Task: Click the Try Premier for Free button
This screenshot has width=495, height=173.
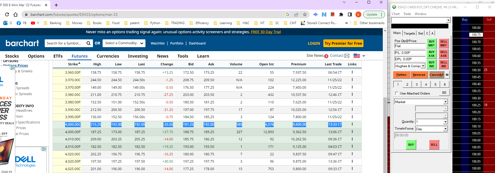Action: (x=343, y=43)
